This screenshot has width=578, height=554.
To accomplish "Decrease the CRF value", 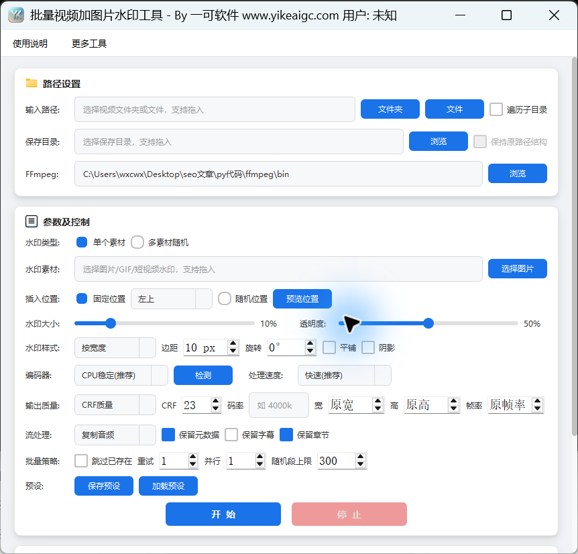I will click(x=216, y=408).
